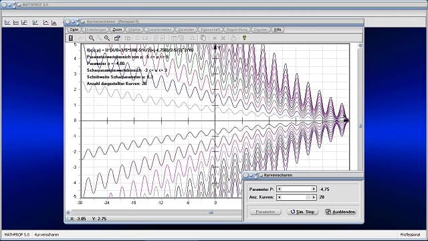The width and height of the screenshot is (428, 241).
Task: Click the Kurvenscharen plot window title bar
Action: pyautogui.click(x=214, y=21)
